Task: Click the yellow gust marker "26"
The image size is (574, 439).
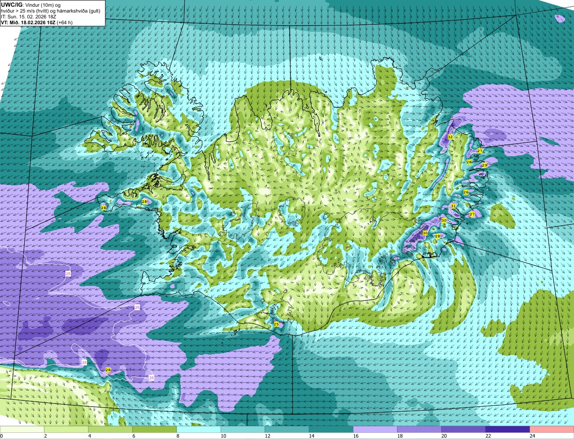Action: coord(466,192)
